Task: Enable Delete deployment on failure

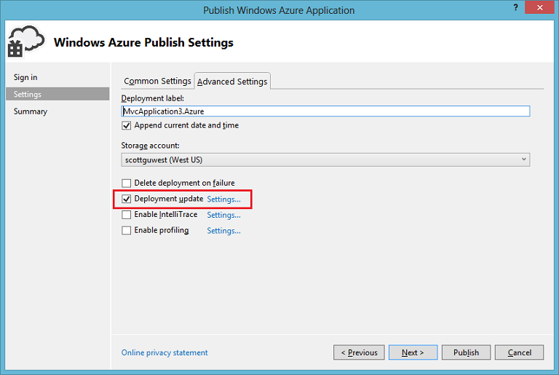Action: [x=126, y=183]
